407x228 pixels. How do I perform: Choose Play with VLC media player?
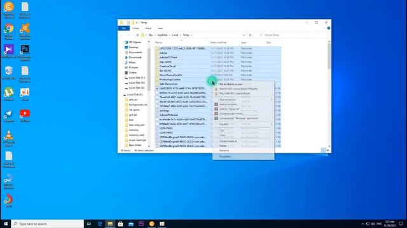click(243, 93)
